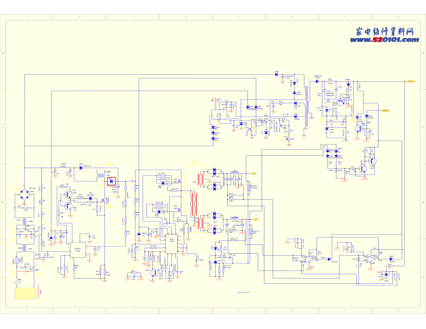The image size is (426, 329).
Task: Click the IC604 TL431 reference symbol
Action: pyautogui.click(x=327, y=129)
